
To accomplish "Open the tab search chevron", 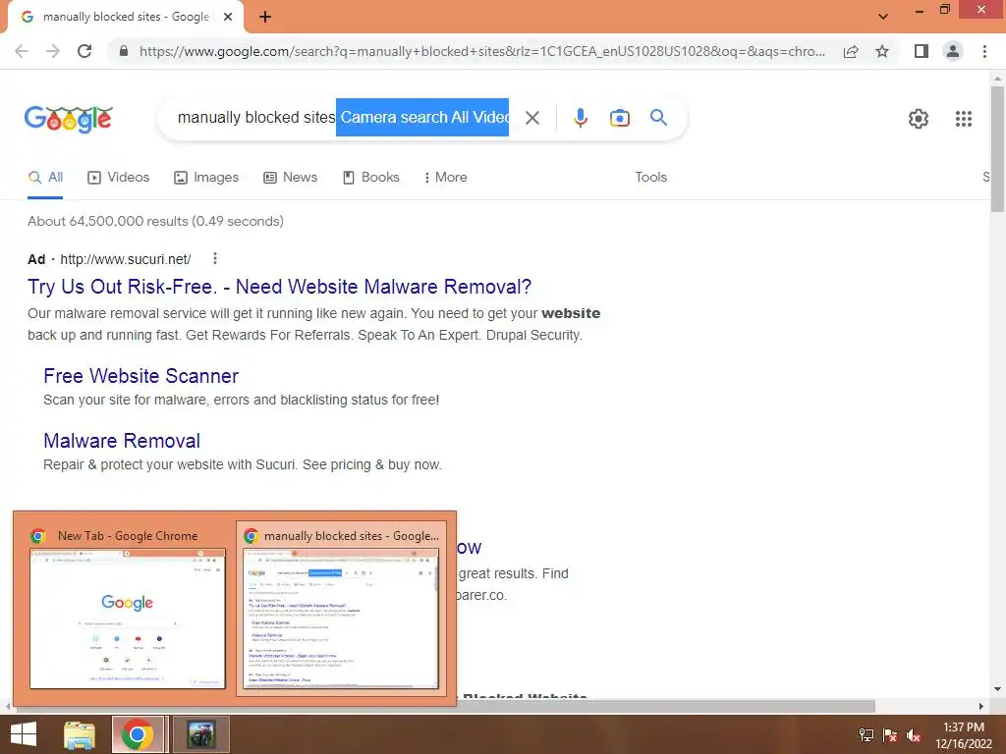I will click(883, 17).
